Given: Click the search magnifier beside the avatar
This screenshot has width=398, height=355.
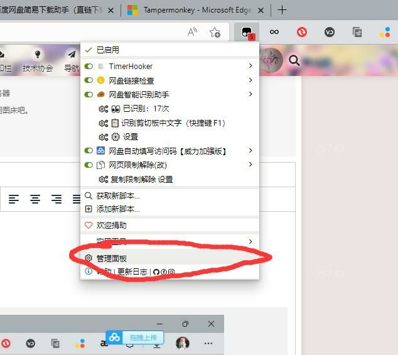Looking at the screenshot, I should coord(294,60).
